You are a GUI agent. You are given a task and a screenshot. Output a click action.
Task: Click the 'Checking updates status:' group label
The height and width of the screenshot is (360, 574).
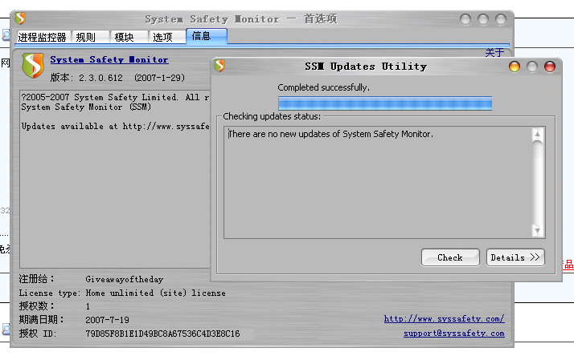pyautogui.click(x=272, y=116)
